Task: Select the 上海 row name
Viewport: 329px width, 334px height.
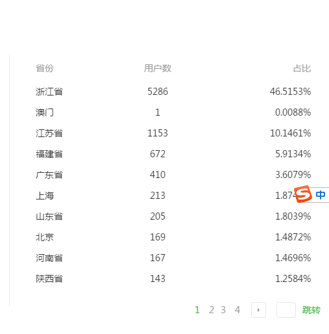Action: (45, 196)
